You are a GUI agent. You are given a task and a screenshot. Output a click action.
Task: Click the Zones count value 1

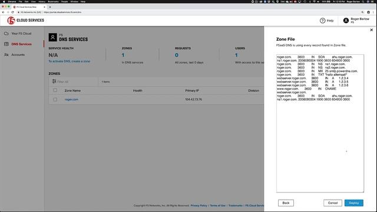[123, 55]
